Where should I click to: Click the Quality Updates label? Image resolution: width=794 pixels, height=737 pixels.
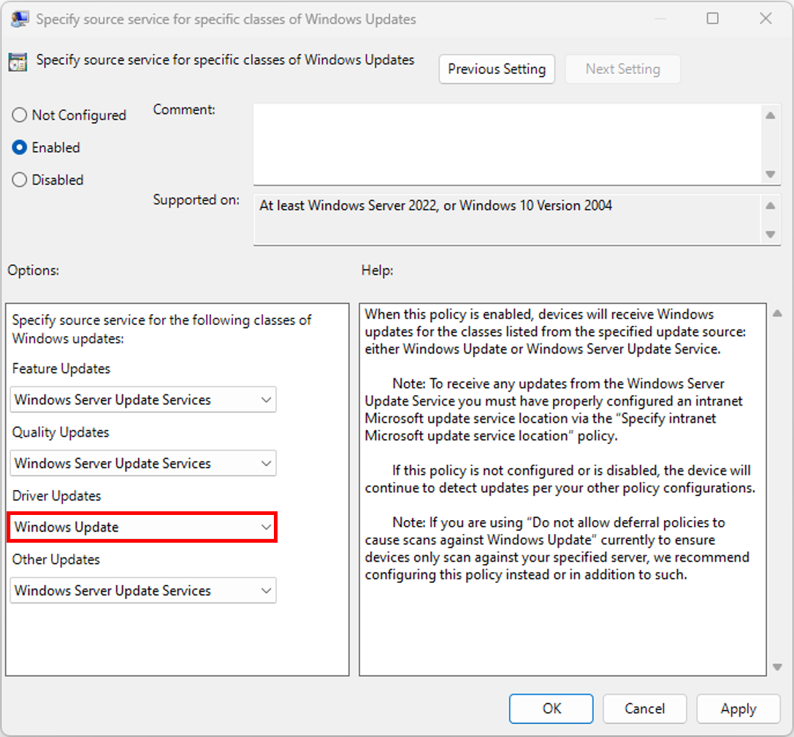click(x=61, y=432)
